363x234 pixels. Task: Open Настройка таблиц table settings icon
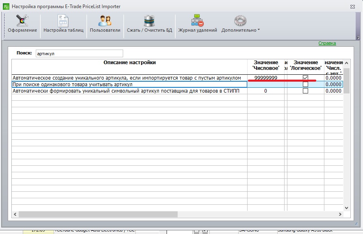(63, 21)
